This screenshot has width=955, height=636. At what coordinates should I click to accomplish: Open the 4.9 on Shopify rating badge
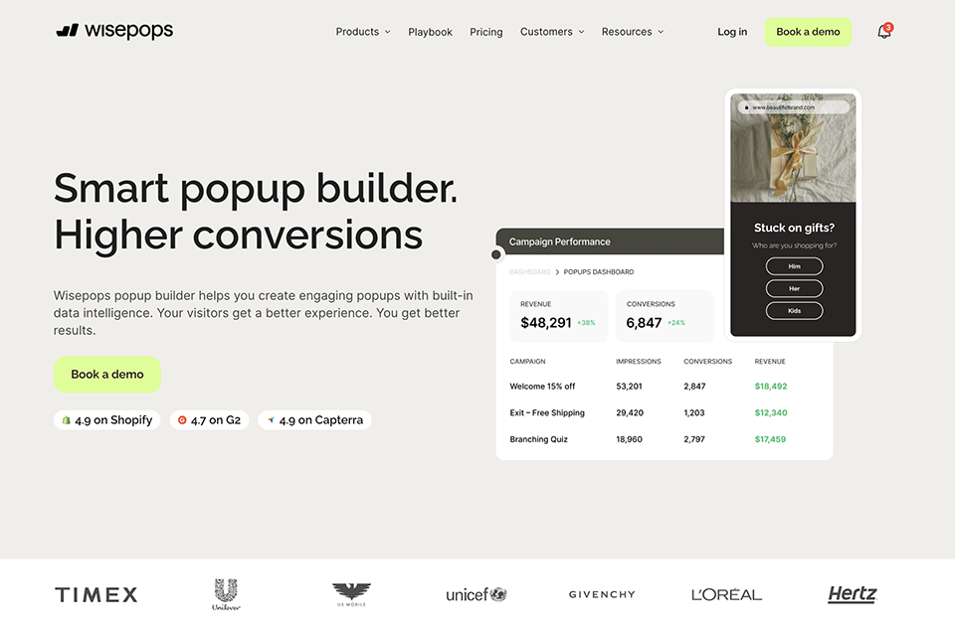(107, 420)
